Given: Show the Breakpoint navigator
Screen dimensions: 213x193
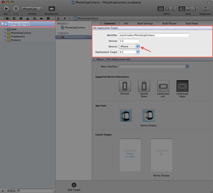Looking at the screenshot, I should point(42,18).
